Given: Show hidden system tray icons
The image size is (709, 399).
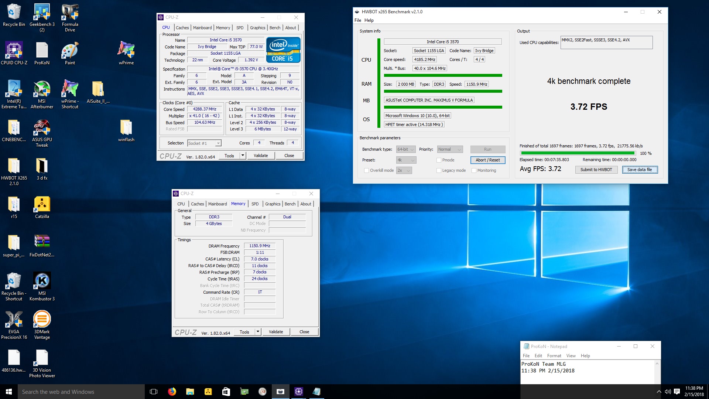Looking at the screenshot, I should [659, 392].
